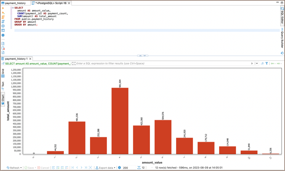Viewport: 285px width, 171px height.
Task: Open SQL console terminal icon
Action: pos(3,30)
